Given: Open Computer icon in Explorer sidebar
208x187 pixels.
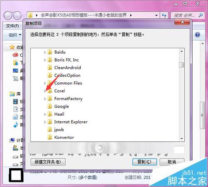Looking at the screenshot, I should pyautogui.click(x=12, y=140).
